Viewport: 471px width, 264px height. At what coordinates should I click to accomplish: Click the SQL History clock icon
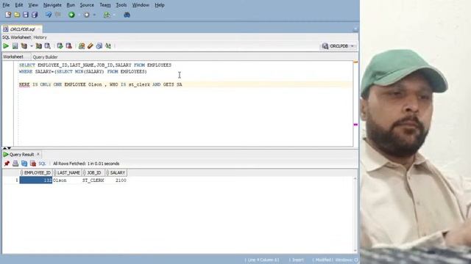[99, 45]
